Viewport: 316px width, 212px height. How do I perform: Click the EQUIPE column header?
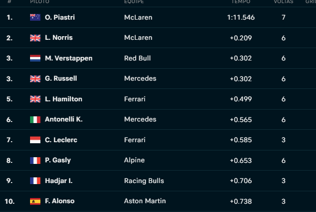click(134, 2)
